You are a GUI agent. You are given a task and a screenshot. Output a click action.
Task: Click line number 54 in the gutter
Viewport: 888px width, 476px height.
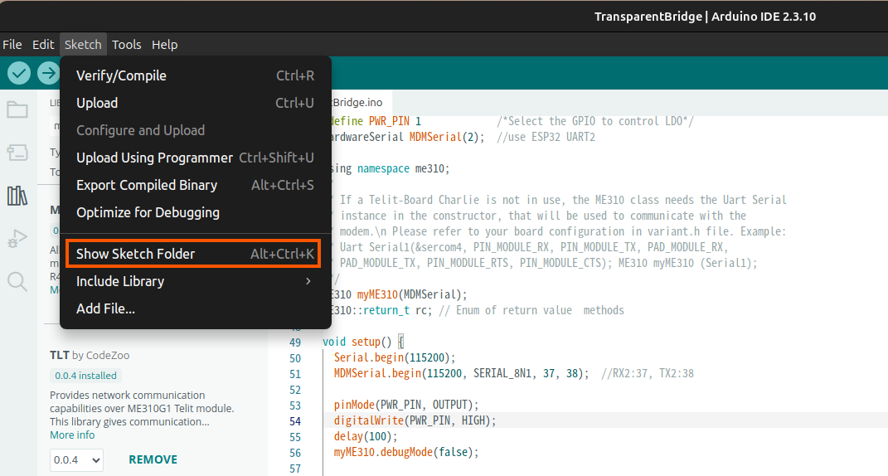[x=295, y=421]
